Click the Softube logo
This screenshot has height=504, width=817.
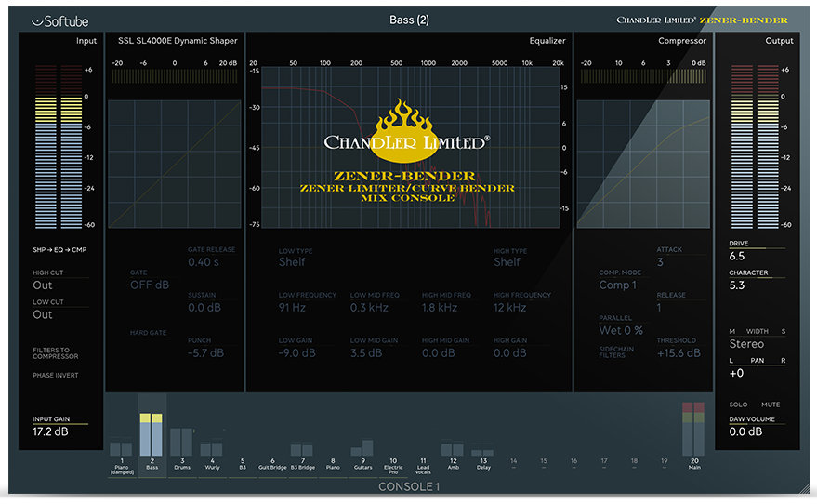[59, 21]
